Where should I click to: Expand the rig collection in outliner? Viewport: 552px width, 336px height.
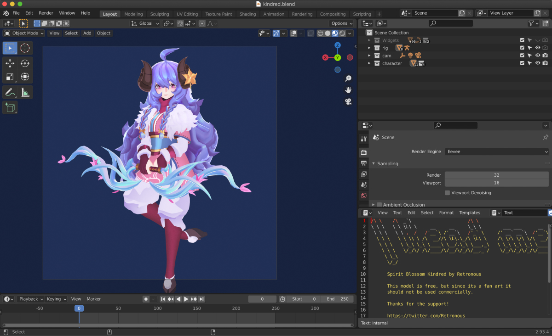(369, 48)
